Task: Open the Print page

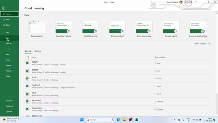Action: coord(10,55)
